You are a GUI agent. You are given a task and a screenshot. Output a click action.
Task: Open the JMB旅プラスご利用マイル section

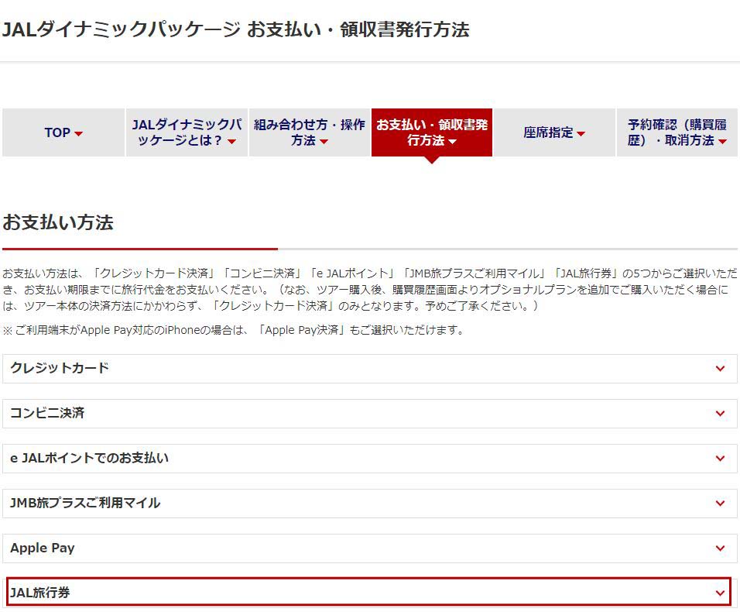(x=368, y=504)
